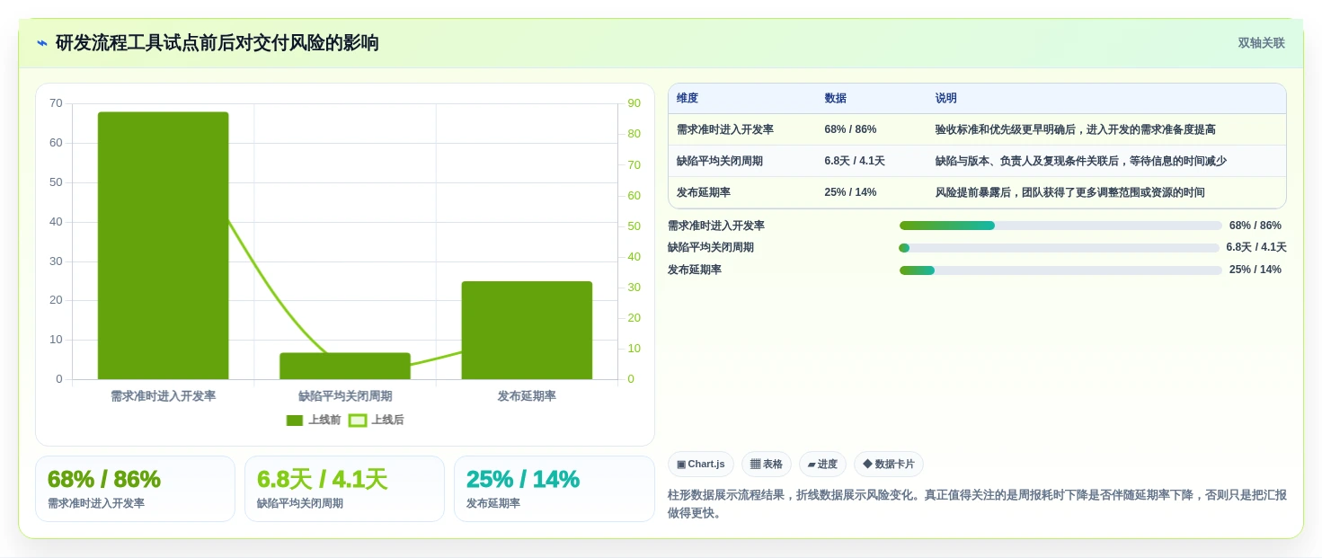Image resolution: width=1322 pixels, height=558 pixels.
Task: Click the description starting 风险提前暴露后
Action: 1070,192
